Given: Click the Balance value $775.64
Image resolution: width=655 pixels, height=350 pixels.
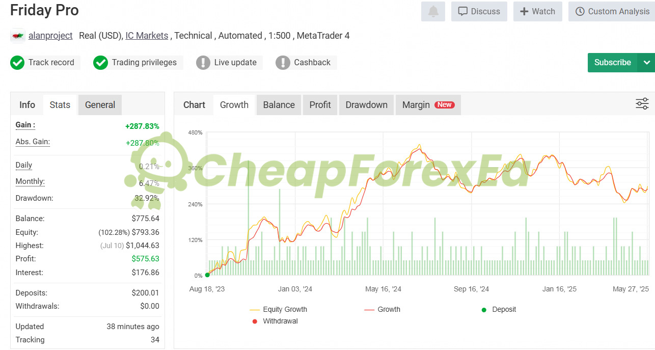Looking at the screenshot, I should [x=146, y=219].
